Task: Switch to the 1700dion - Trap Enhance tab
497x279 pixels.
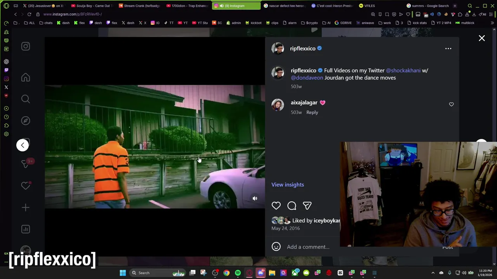Action: [x=187, y=6]
